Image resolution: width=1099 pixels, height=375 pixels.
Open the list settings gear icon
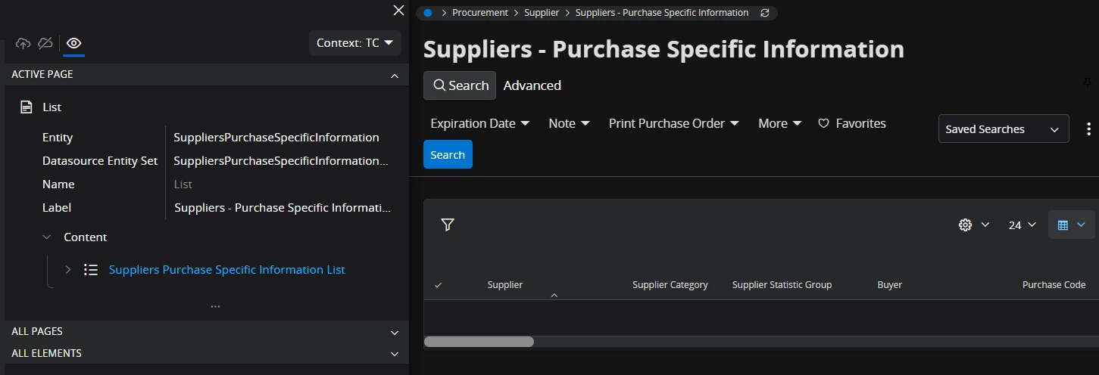(x=965, y=225)
